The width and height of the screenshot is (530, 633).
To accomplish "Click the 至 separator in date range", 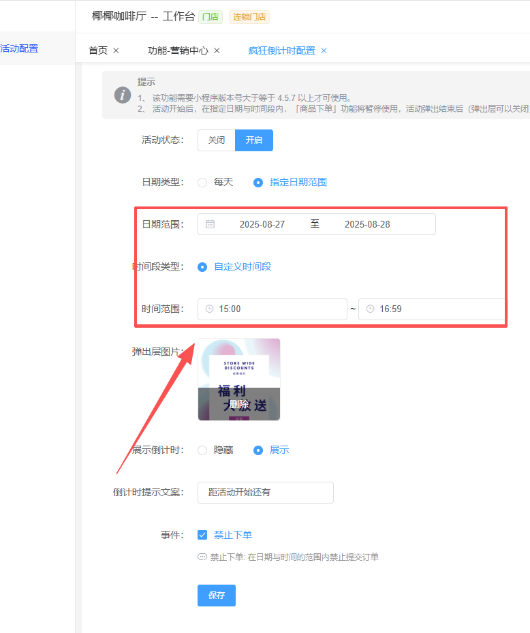I will 315,223.
